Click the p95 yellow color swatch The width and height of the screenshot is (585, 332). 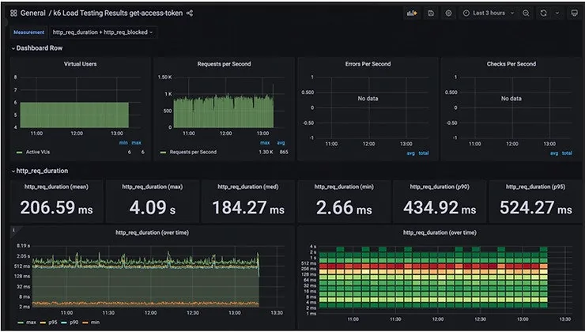pyautogui.click(x=43, y=323)
